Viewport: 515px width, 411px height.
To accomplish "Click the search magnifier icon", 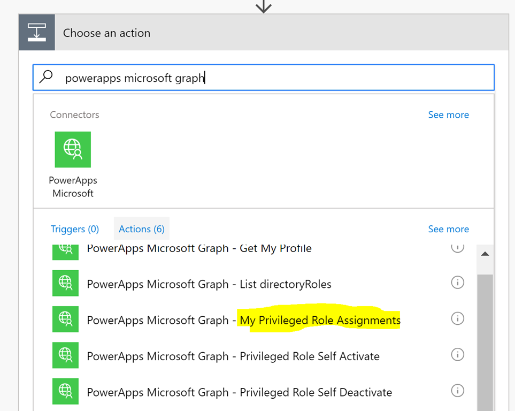I will point(46,77).
